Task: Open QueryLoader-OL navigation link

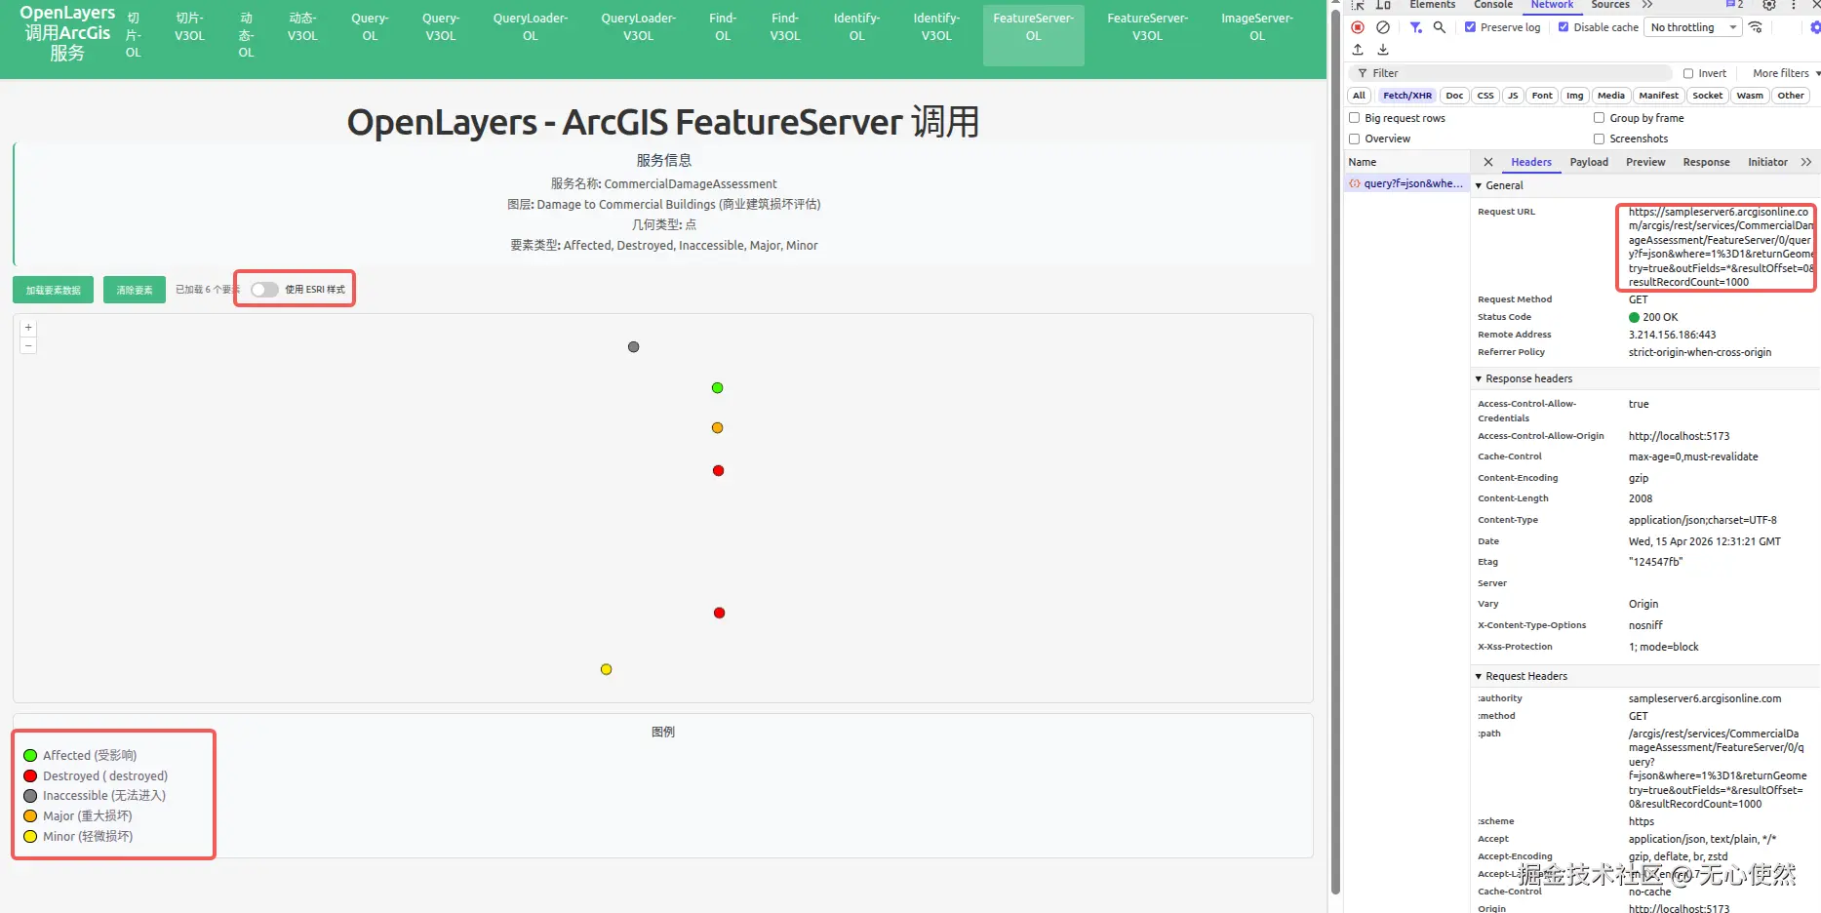Action: tap(530, 27)
